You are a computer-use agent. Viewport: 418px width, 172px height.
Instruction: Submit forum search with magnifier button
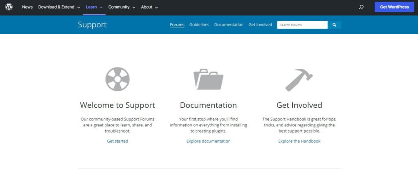pyautogui.click(x=334, y=25)
